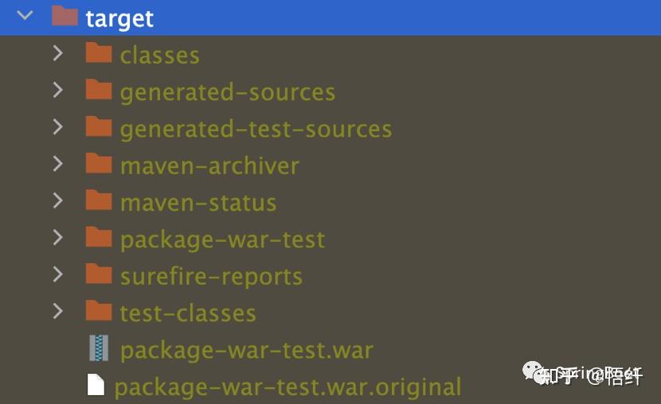This screenshot has height=404, width=661.
Task: Click the package-war-test.war archive icon
Action: (x=99, y=348)
